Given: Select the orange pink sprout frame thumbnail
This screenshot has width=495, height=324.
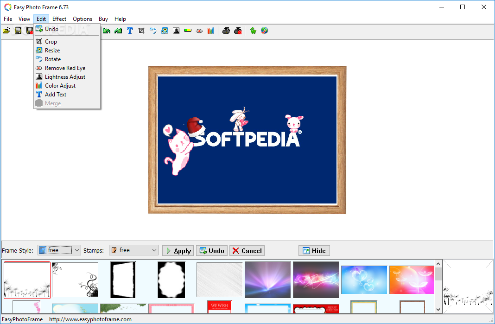Looking at the screenshot, I should (x=412, y=280).
